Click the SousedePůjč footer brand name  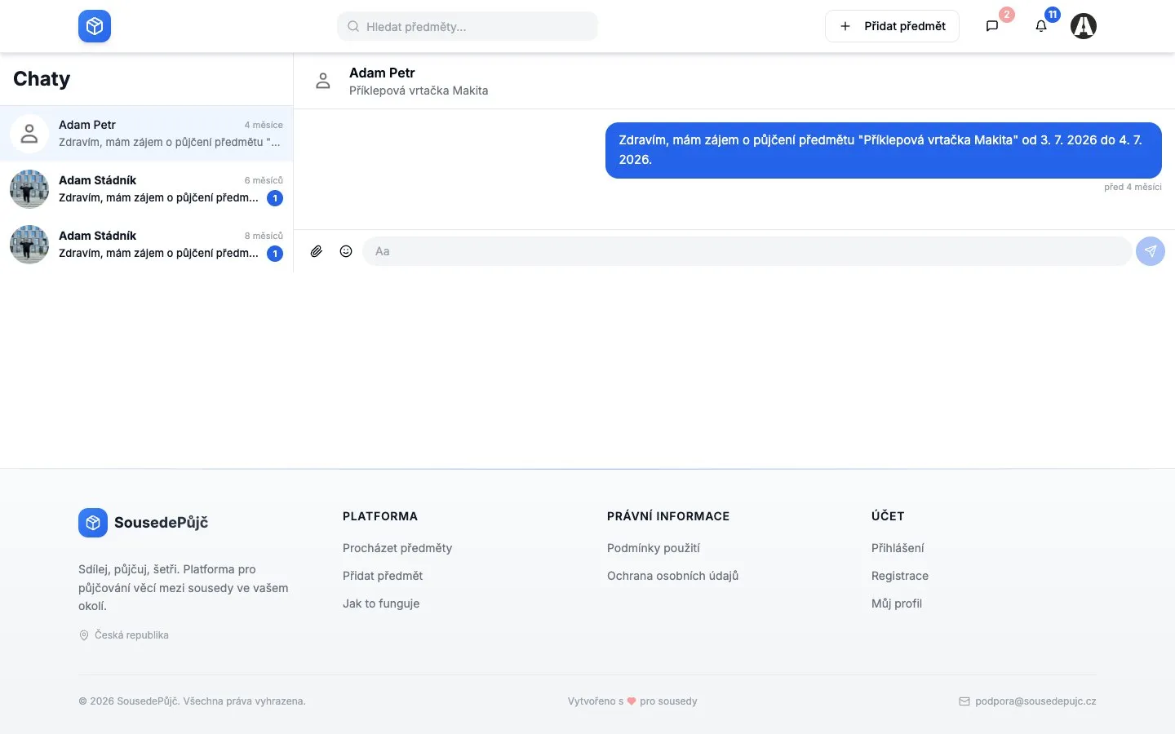coord(161,523)
